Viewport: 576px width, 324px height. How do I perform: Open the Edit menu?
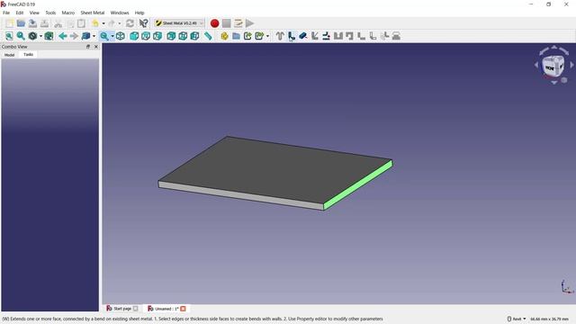click(20, 13)
